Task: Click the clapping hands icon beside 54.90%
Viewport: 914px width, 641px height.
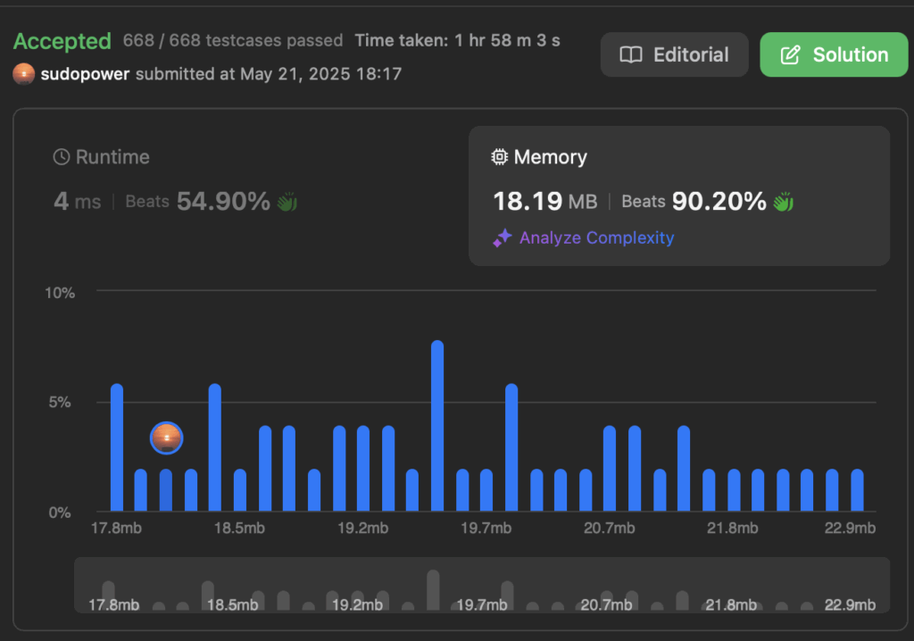Action: (287, 202)
